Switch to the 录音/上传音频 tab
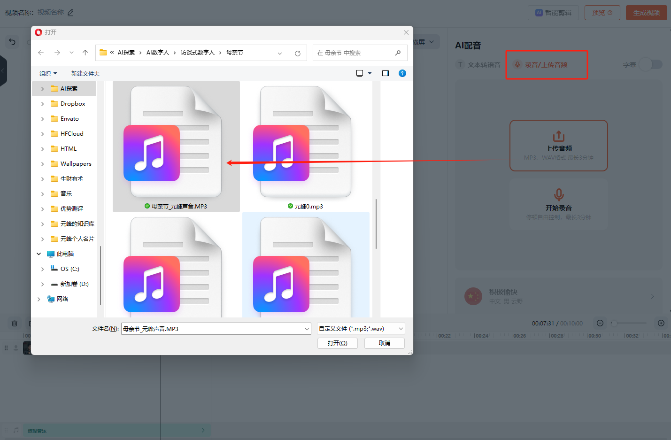The width and height of the screenshot is (671, 440). [541, 65]
